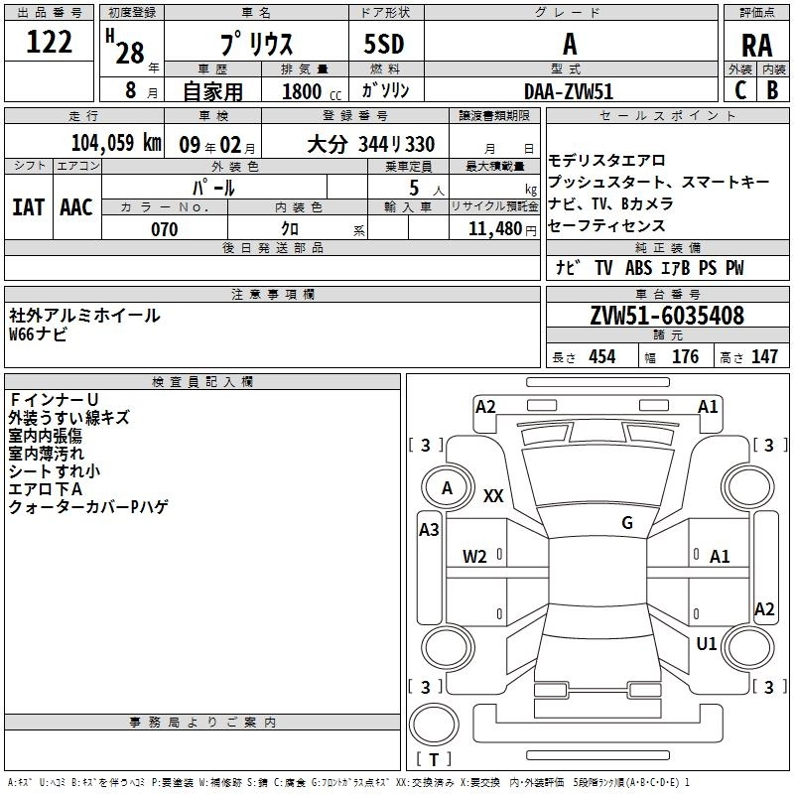Click the [T] spare tire marker
The height and width of the screenshot is (794, 794).
(434, 760)
